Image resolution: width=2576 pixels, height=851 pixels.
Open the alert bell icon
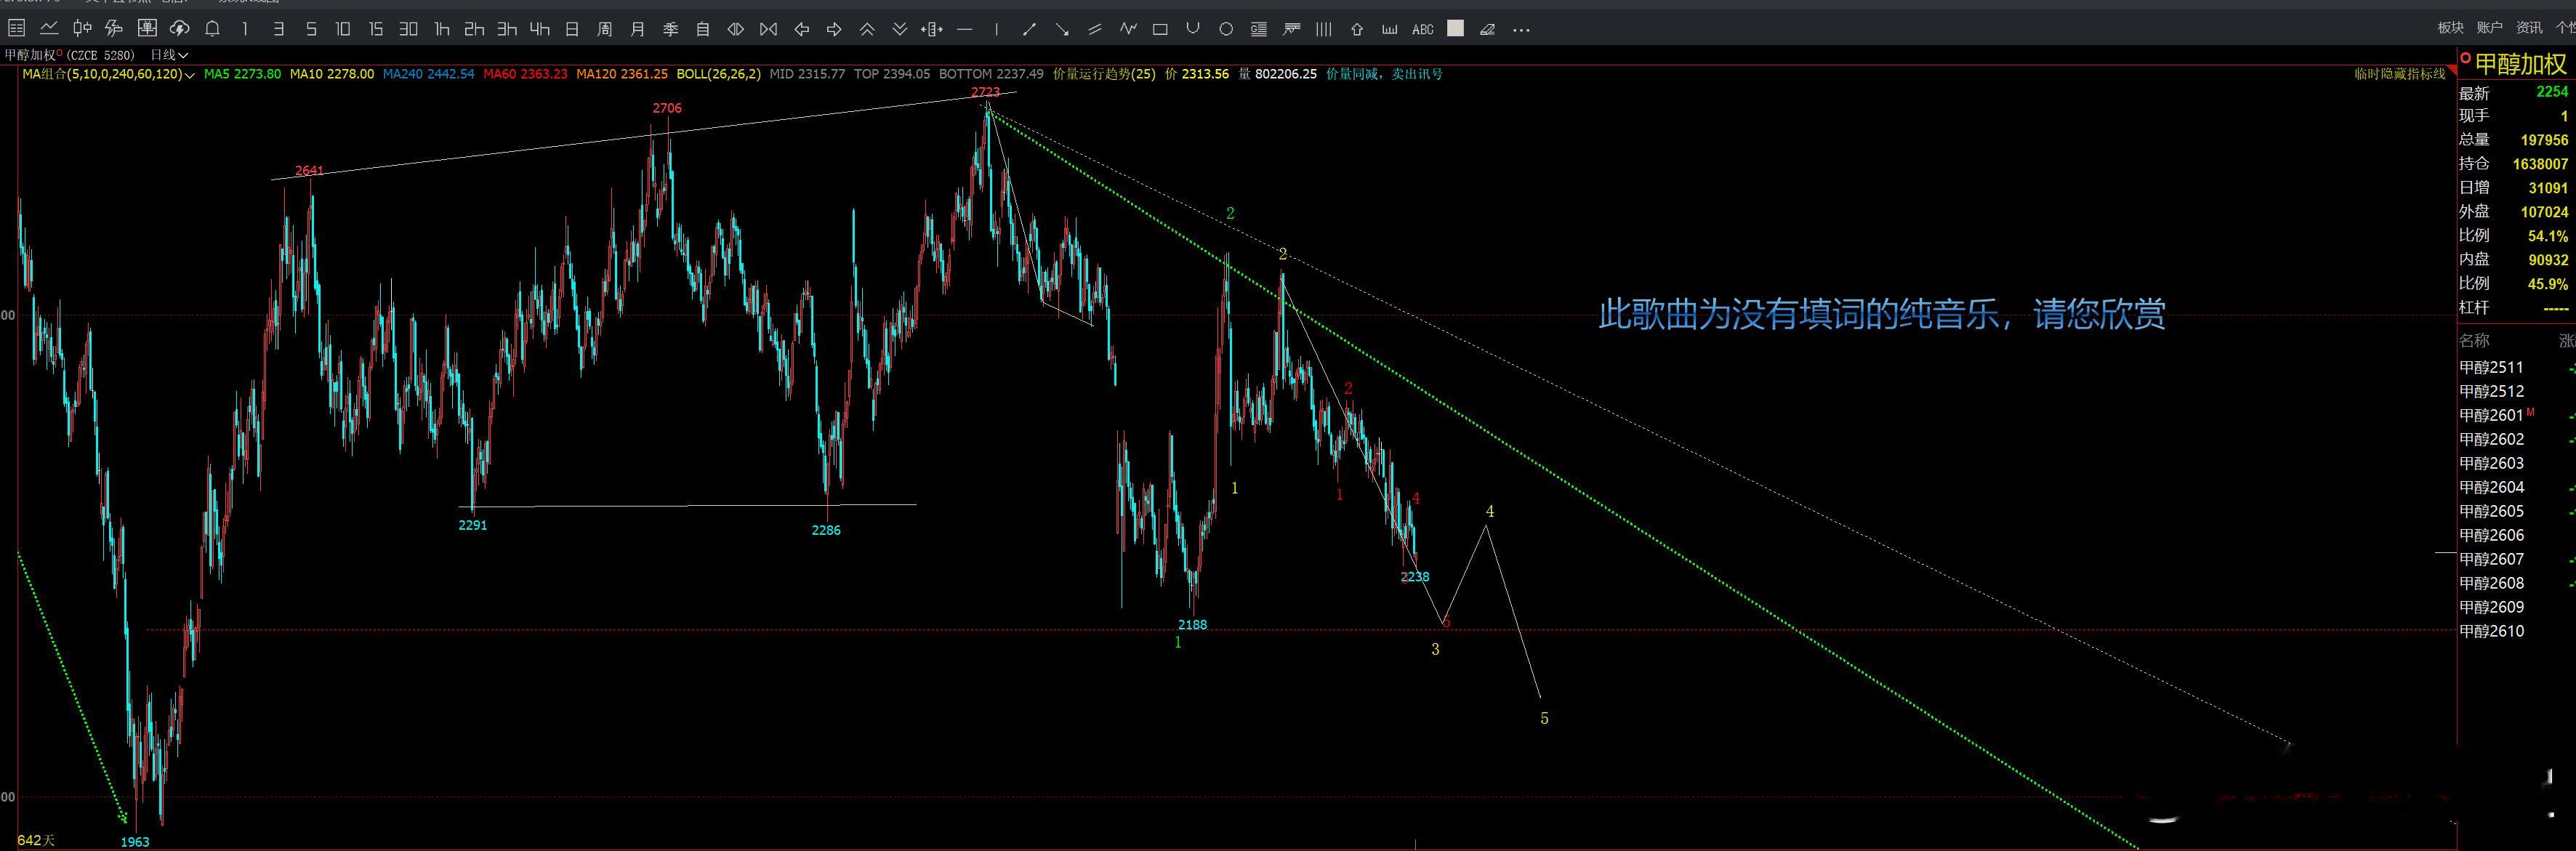[x=212, y=29]
